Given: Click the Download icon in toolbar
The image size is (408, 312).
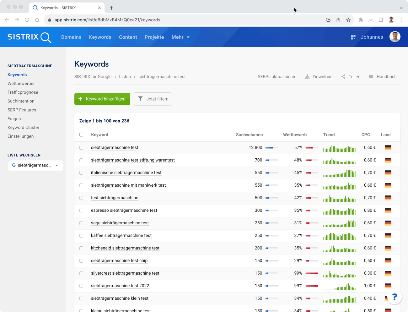Looking at the screenshot, I should (307, 77).
